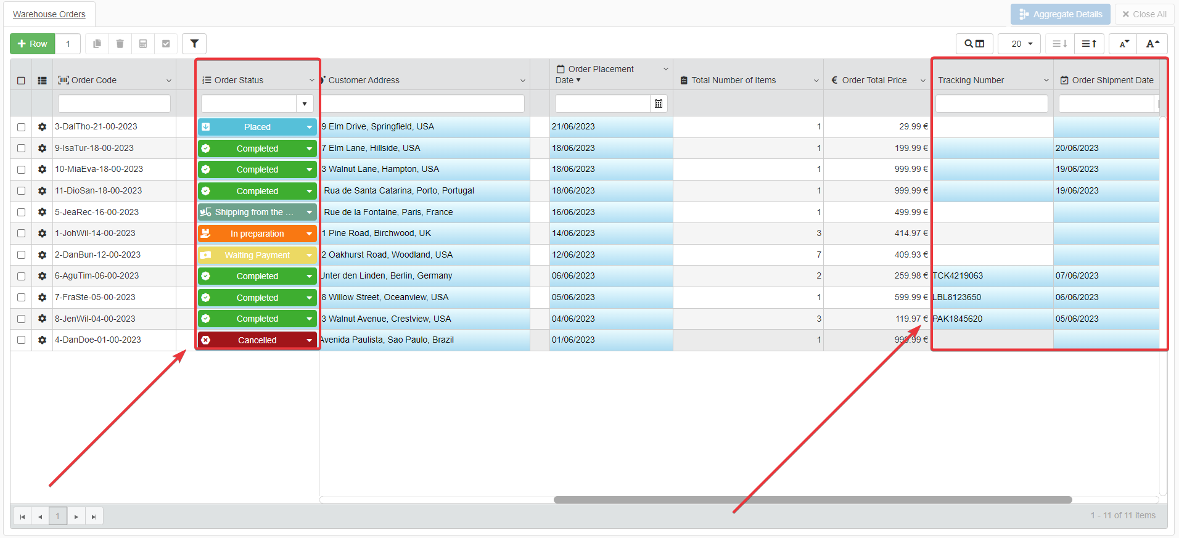Open the column search icon button
The image size is (1179, 538).
tap(974, 44)
